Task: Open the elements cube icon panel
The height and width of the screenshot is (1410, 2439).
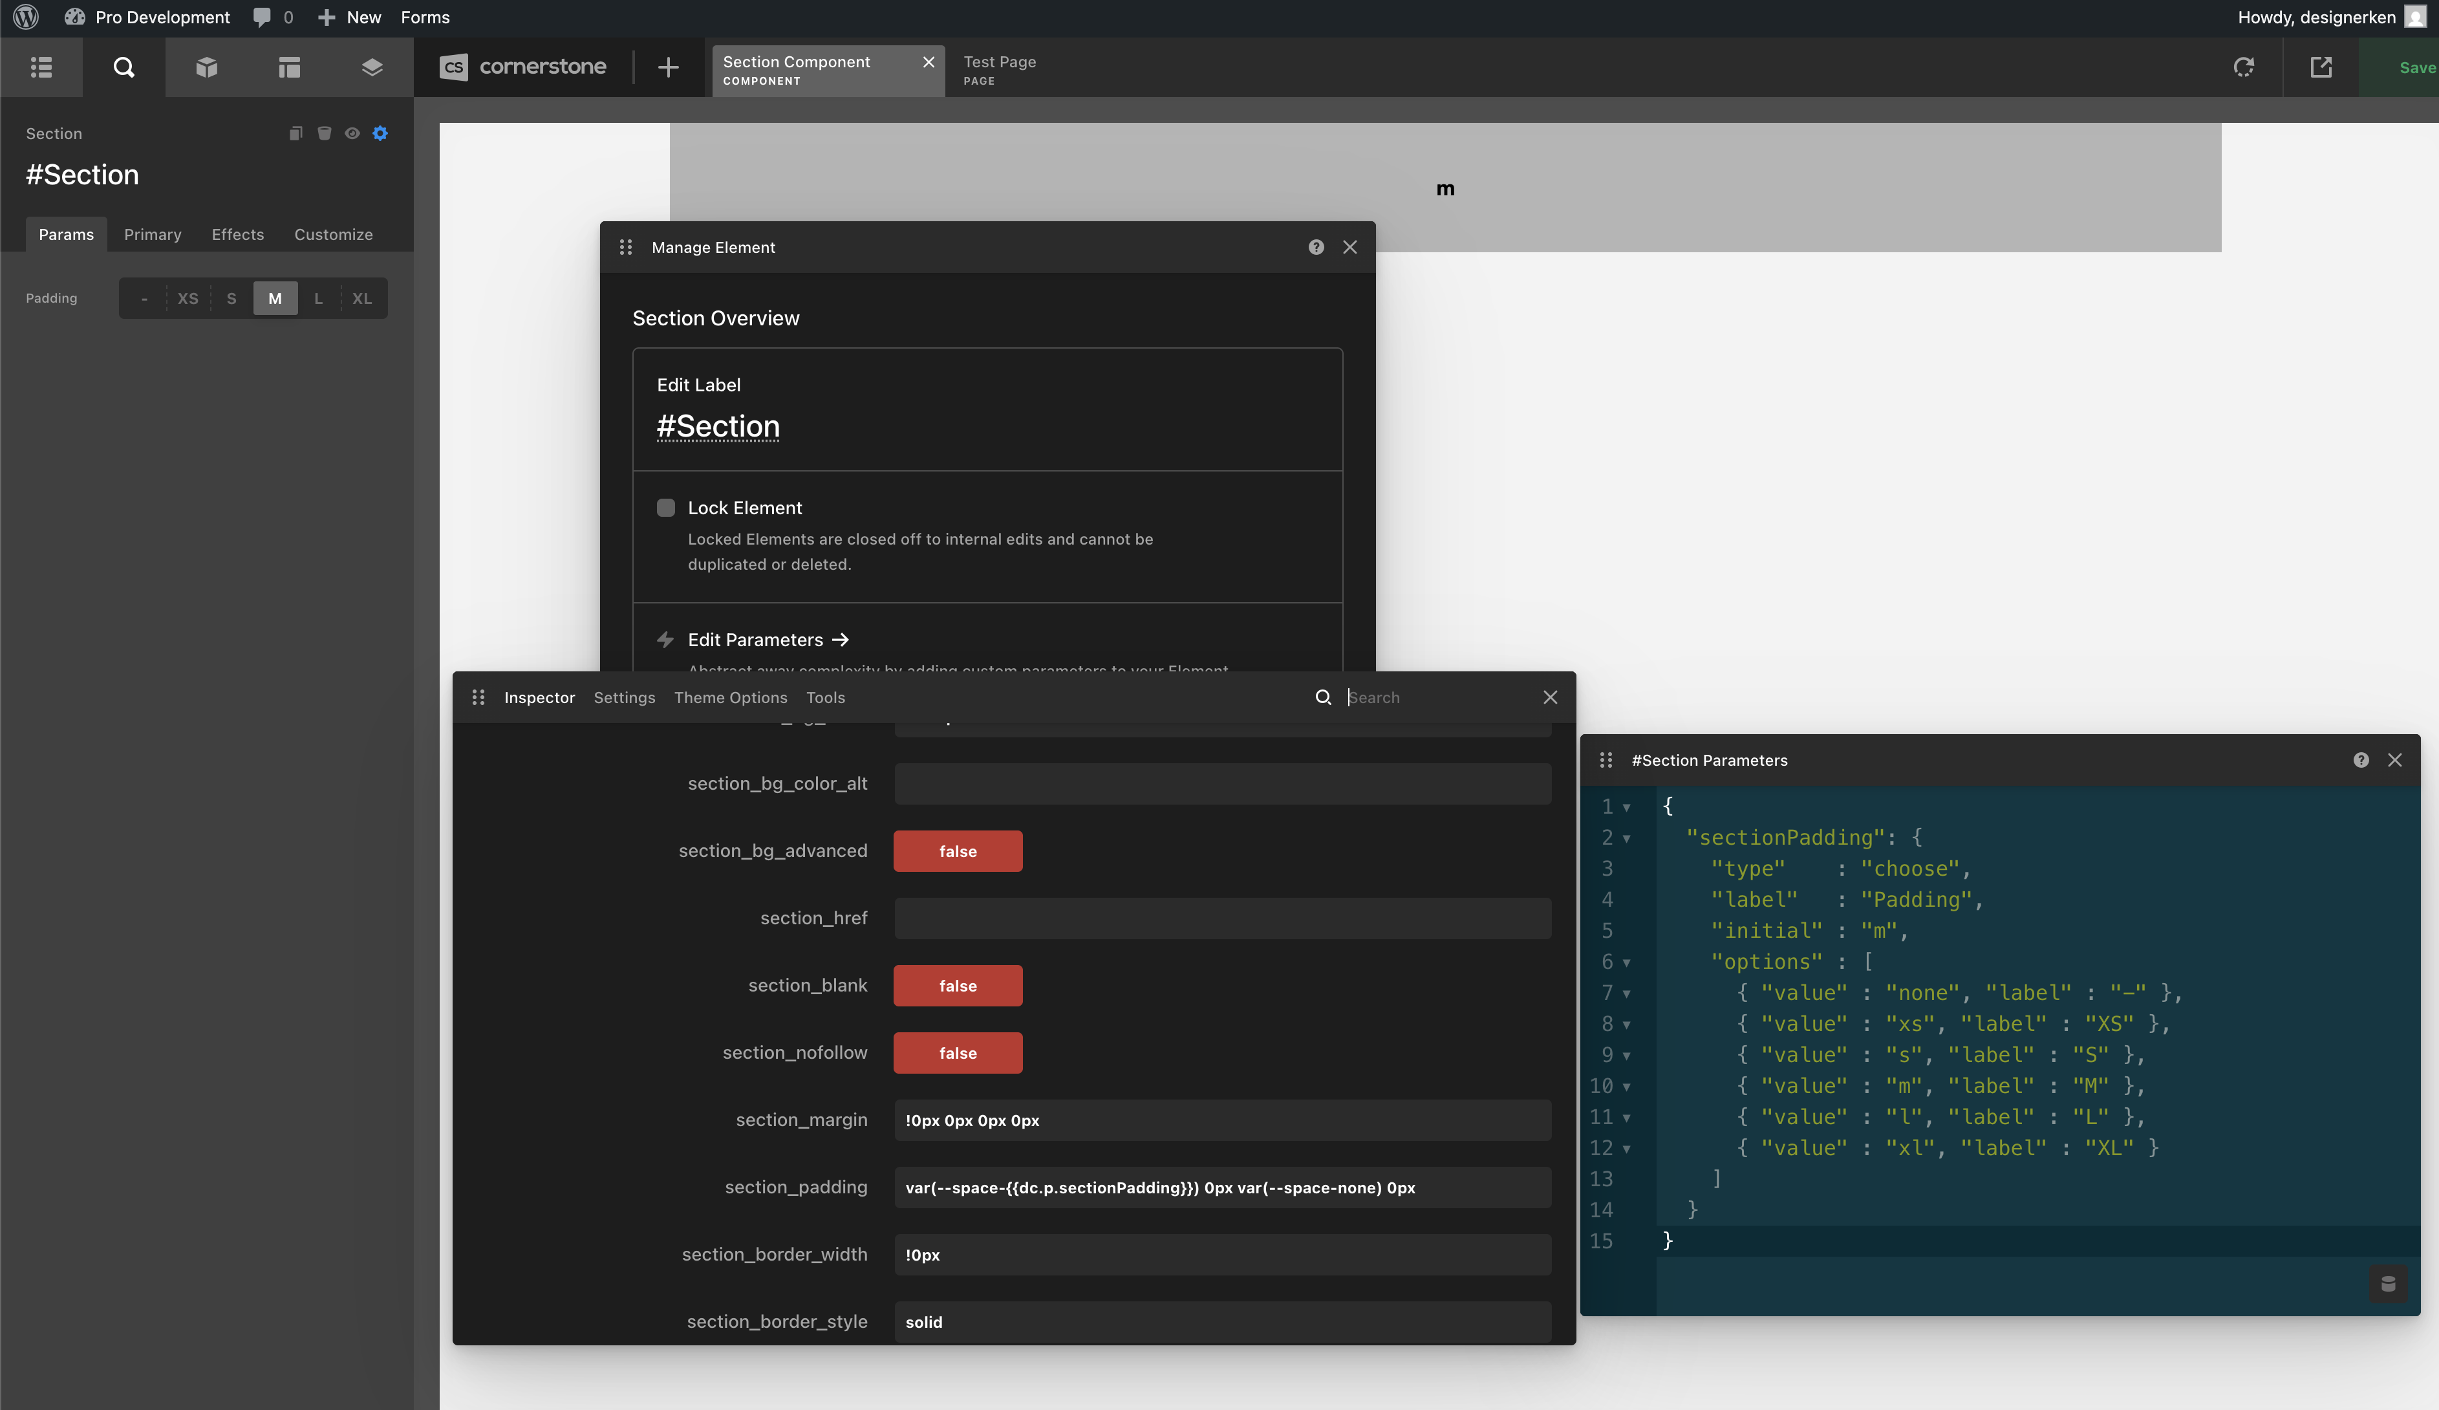Action: tap(206, 67)
